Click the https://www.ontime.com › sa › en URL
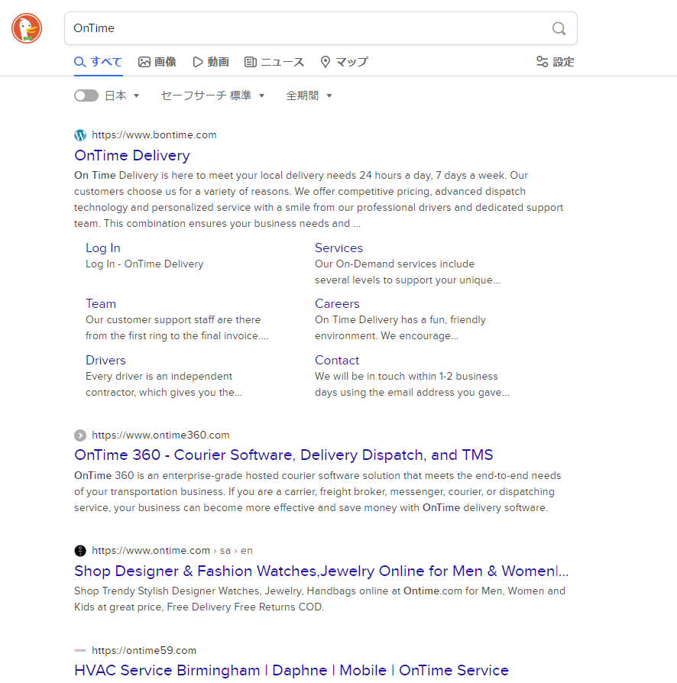 [x=172, y=551]
